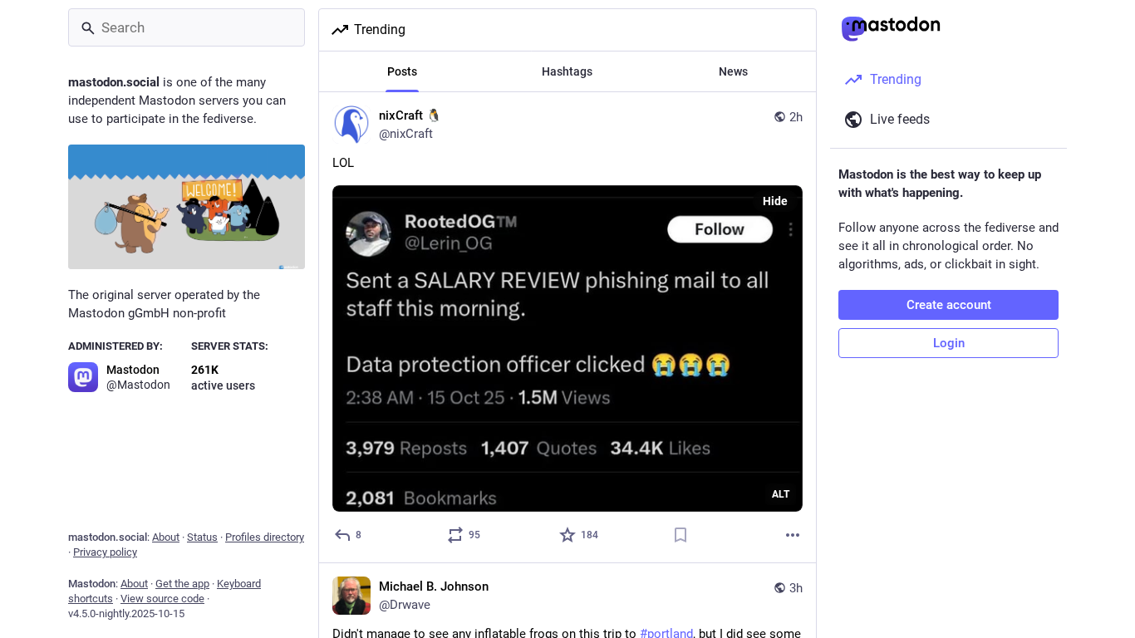The width and height of the screenshot is (1135, 638).
Task: Click the Trending column header title
Action: [x=380, y=30]
